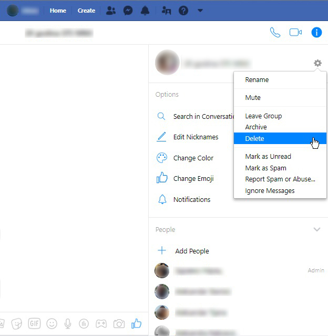Viewport: 328px width, 336px height.
Task: Open Friend Requests icon in top bar
Action: (x=111, y=11)
